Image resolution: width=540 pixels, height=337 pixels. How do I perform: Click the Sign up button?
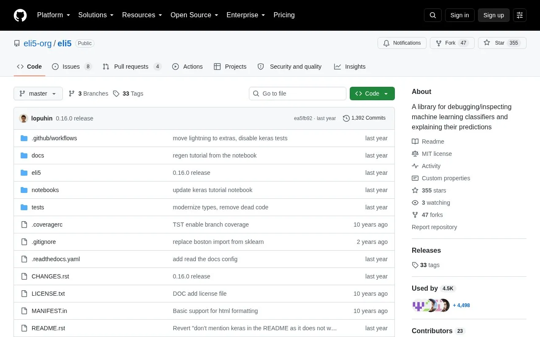tap(494, 15)
